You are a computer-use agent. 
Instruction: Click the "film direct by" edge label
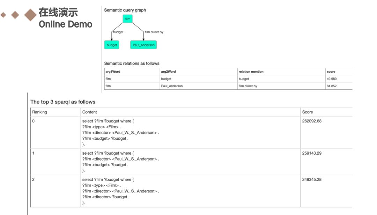click(154, 32)
